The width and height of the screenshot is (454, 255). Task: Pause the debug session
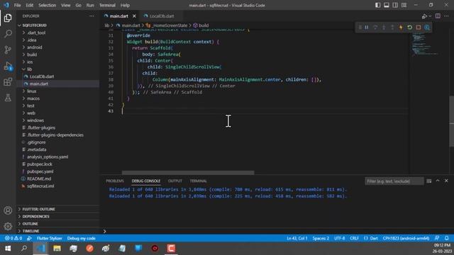click(367, 28)
